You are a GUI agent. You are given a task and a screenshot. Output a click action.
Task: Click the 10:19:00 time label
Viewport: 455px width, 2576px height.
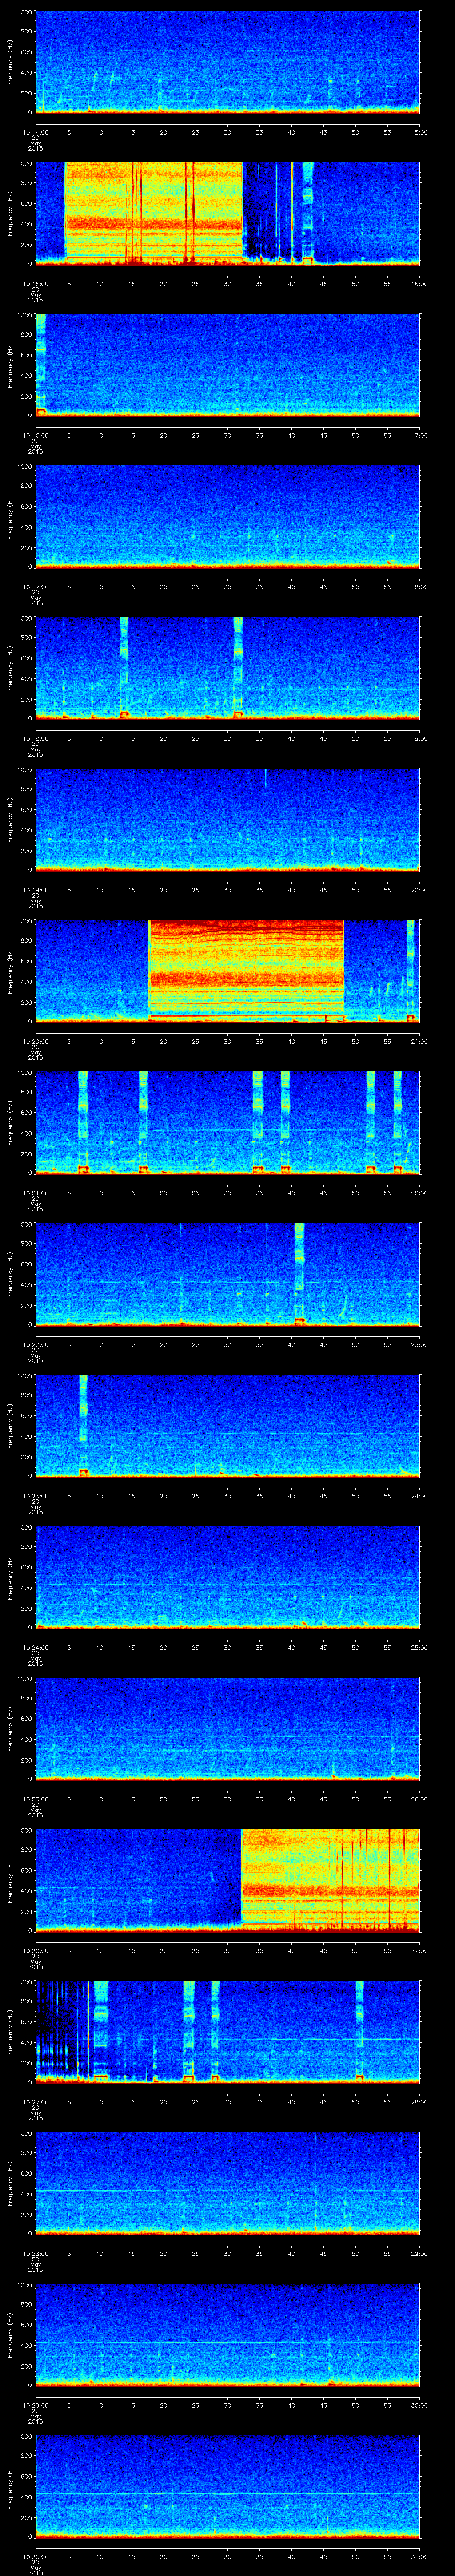tap(35, 890)
